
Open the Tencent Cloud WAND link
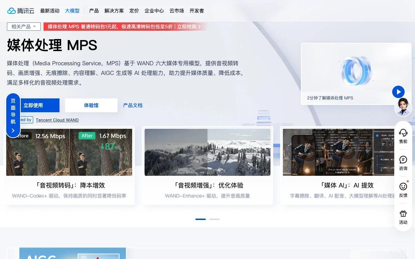(x=57, y=120)
